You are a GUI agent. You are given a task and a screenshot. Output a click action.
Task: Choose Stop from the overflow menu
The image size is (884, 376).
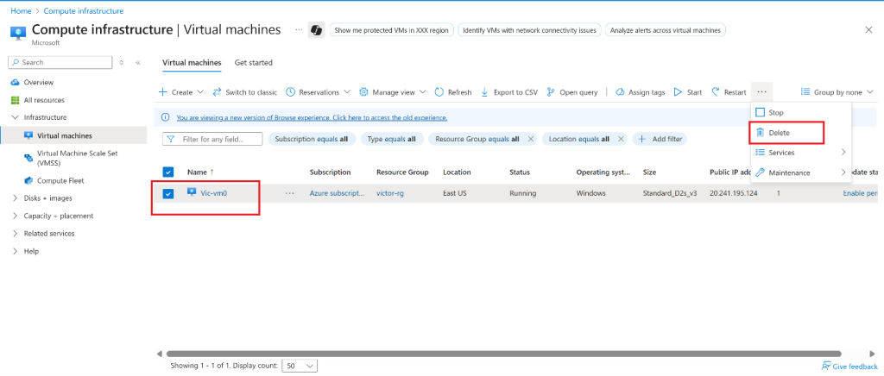800,113
